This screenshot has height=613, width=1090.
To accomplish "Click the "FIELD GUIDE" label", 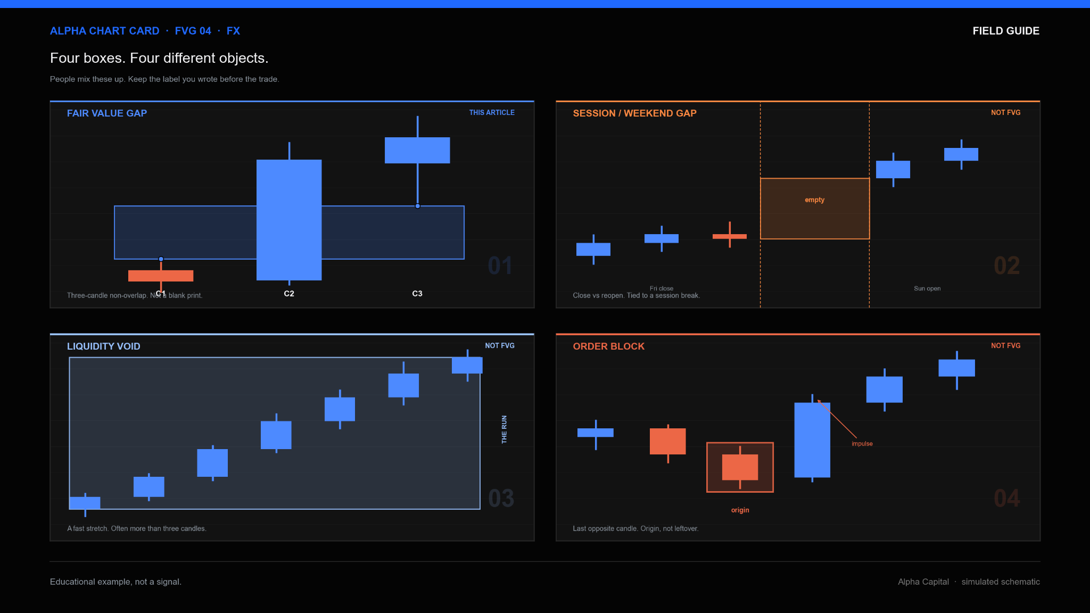I will point(1006,31).
